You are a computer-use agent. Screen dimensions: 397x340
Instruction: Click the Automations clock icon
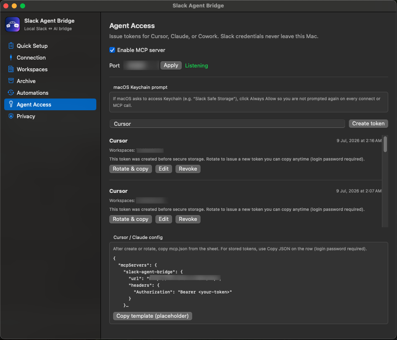[x=11, y=93]
